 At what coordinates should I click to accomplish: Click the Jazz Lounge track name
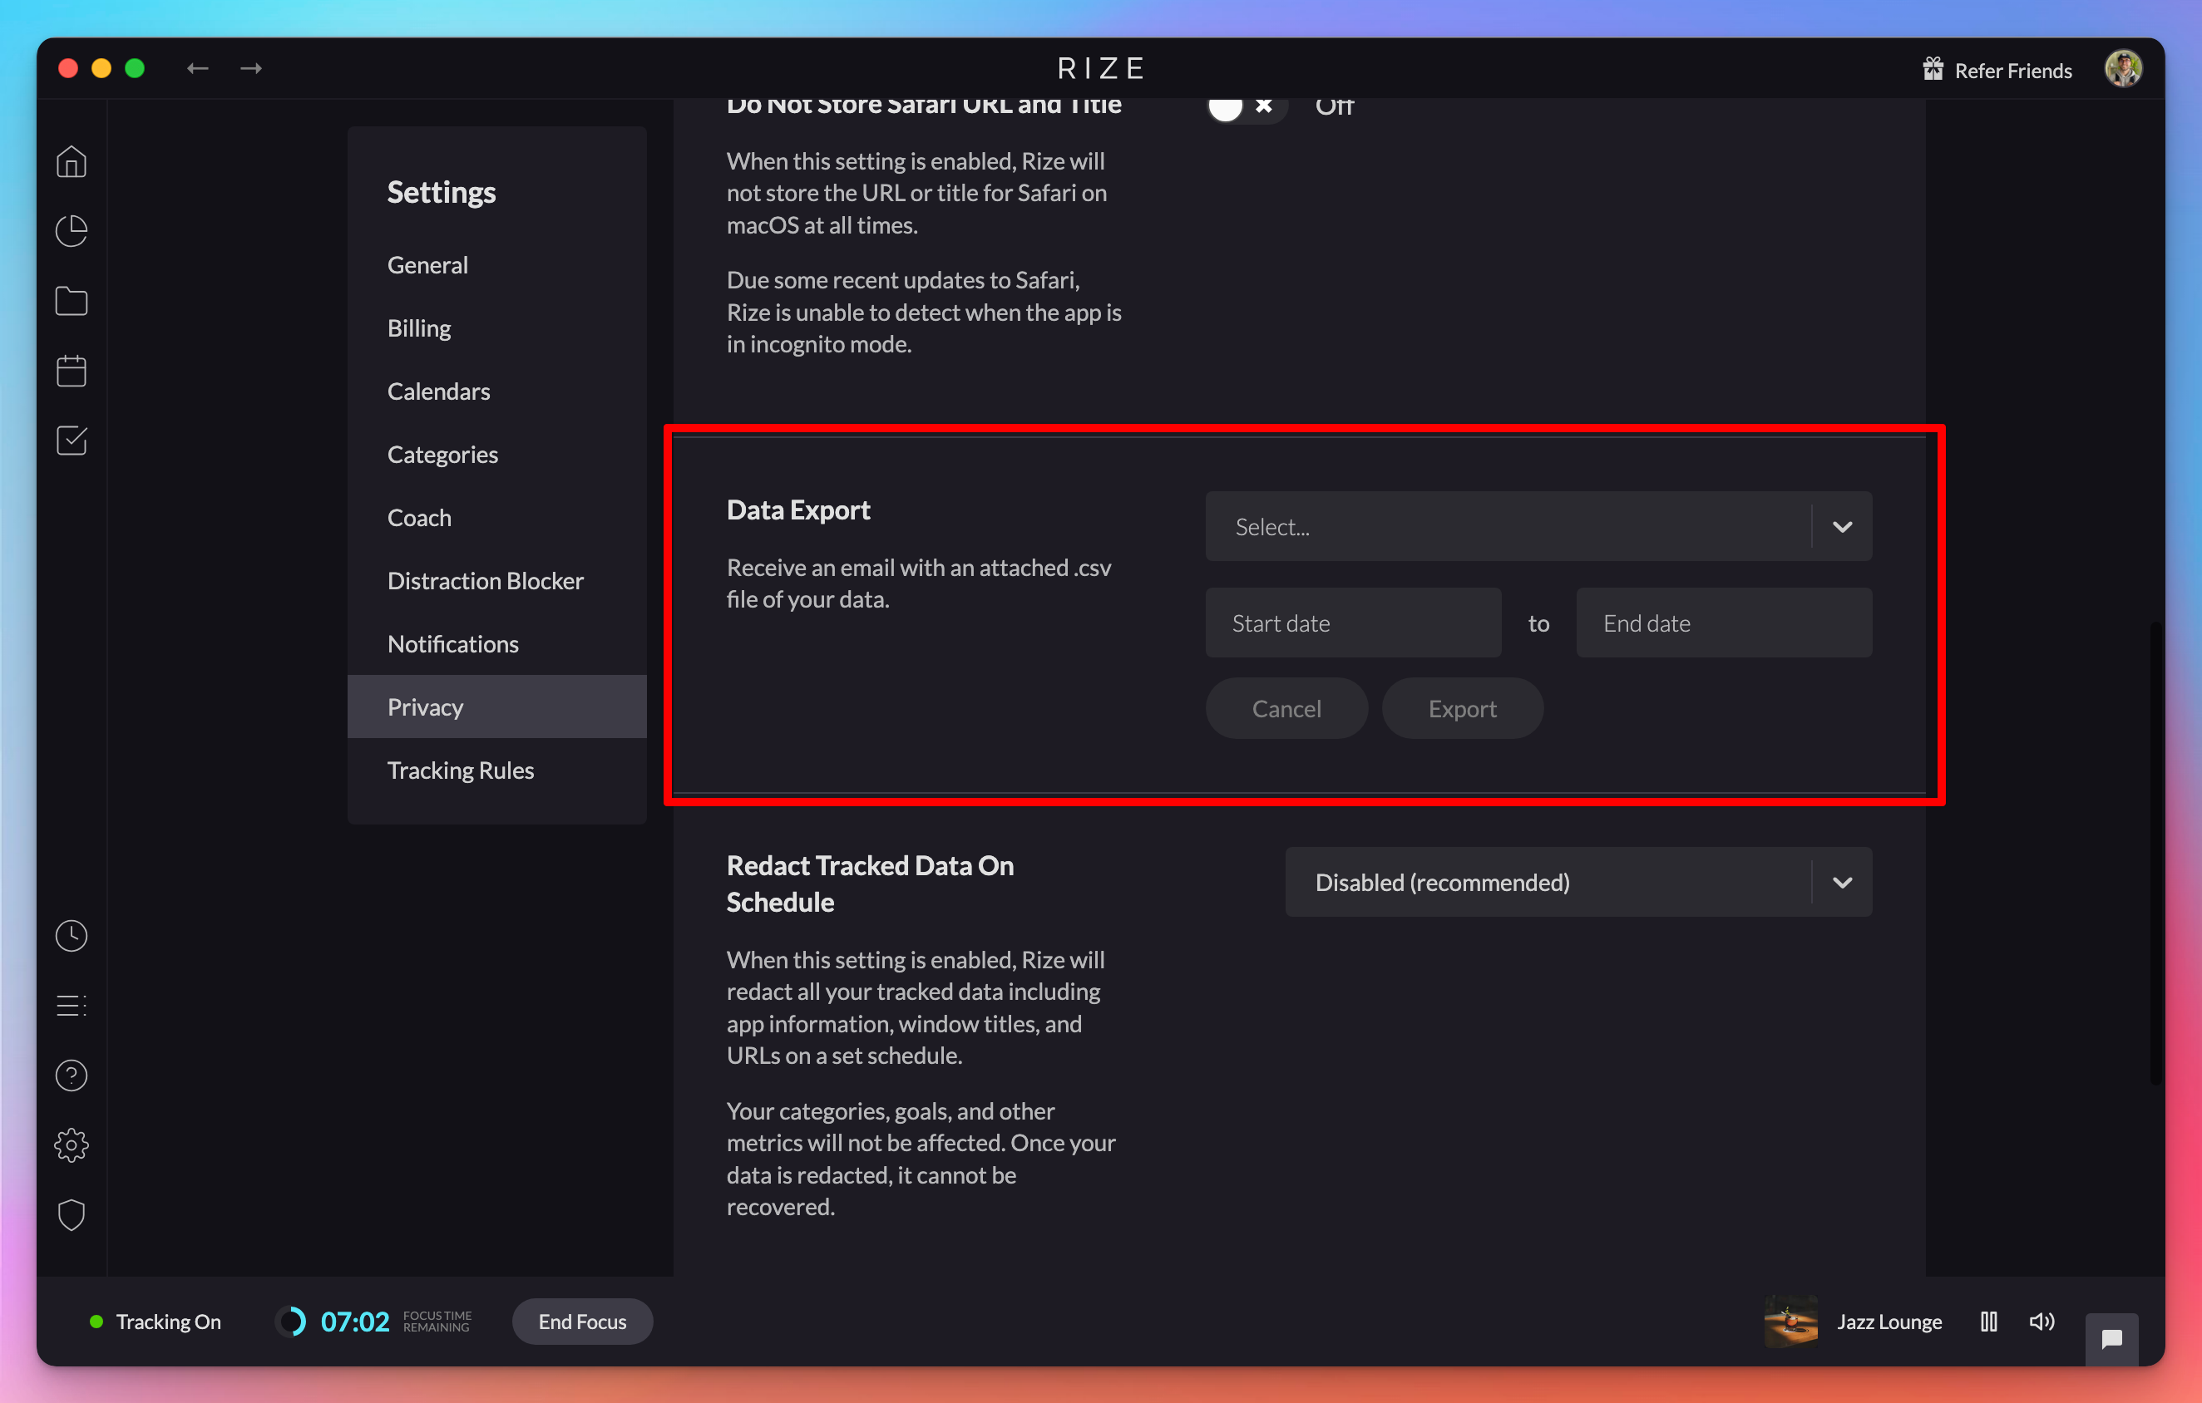[1889, 1322]
